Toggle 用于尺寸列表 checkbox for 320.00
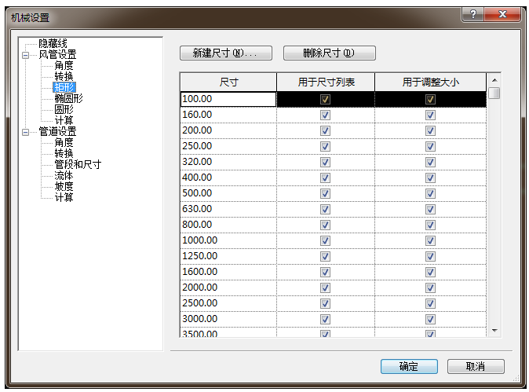 pos(325,162)
